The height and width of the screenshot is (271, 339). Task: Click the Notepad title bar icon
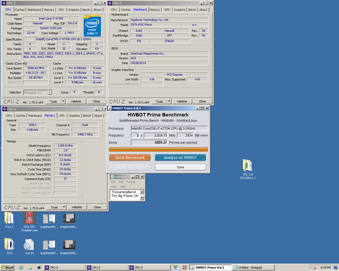pos(112,177)
